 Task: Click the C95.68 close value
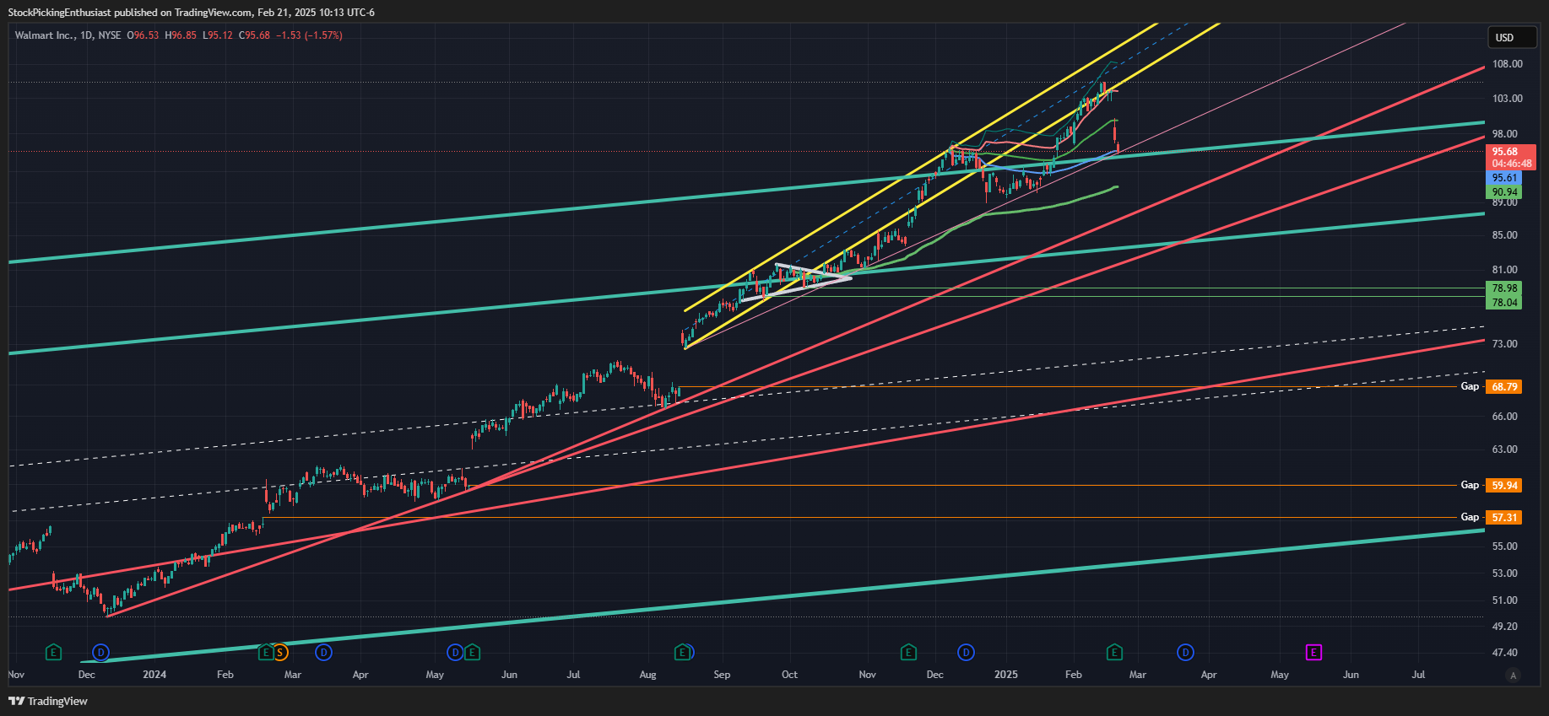point(254,35)
